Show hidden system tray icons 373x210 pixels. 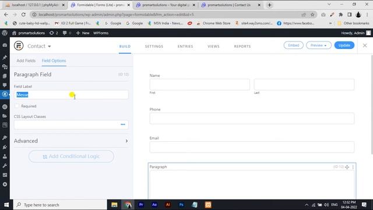[x=307, y=205]
